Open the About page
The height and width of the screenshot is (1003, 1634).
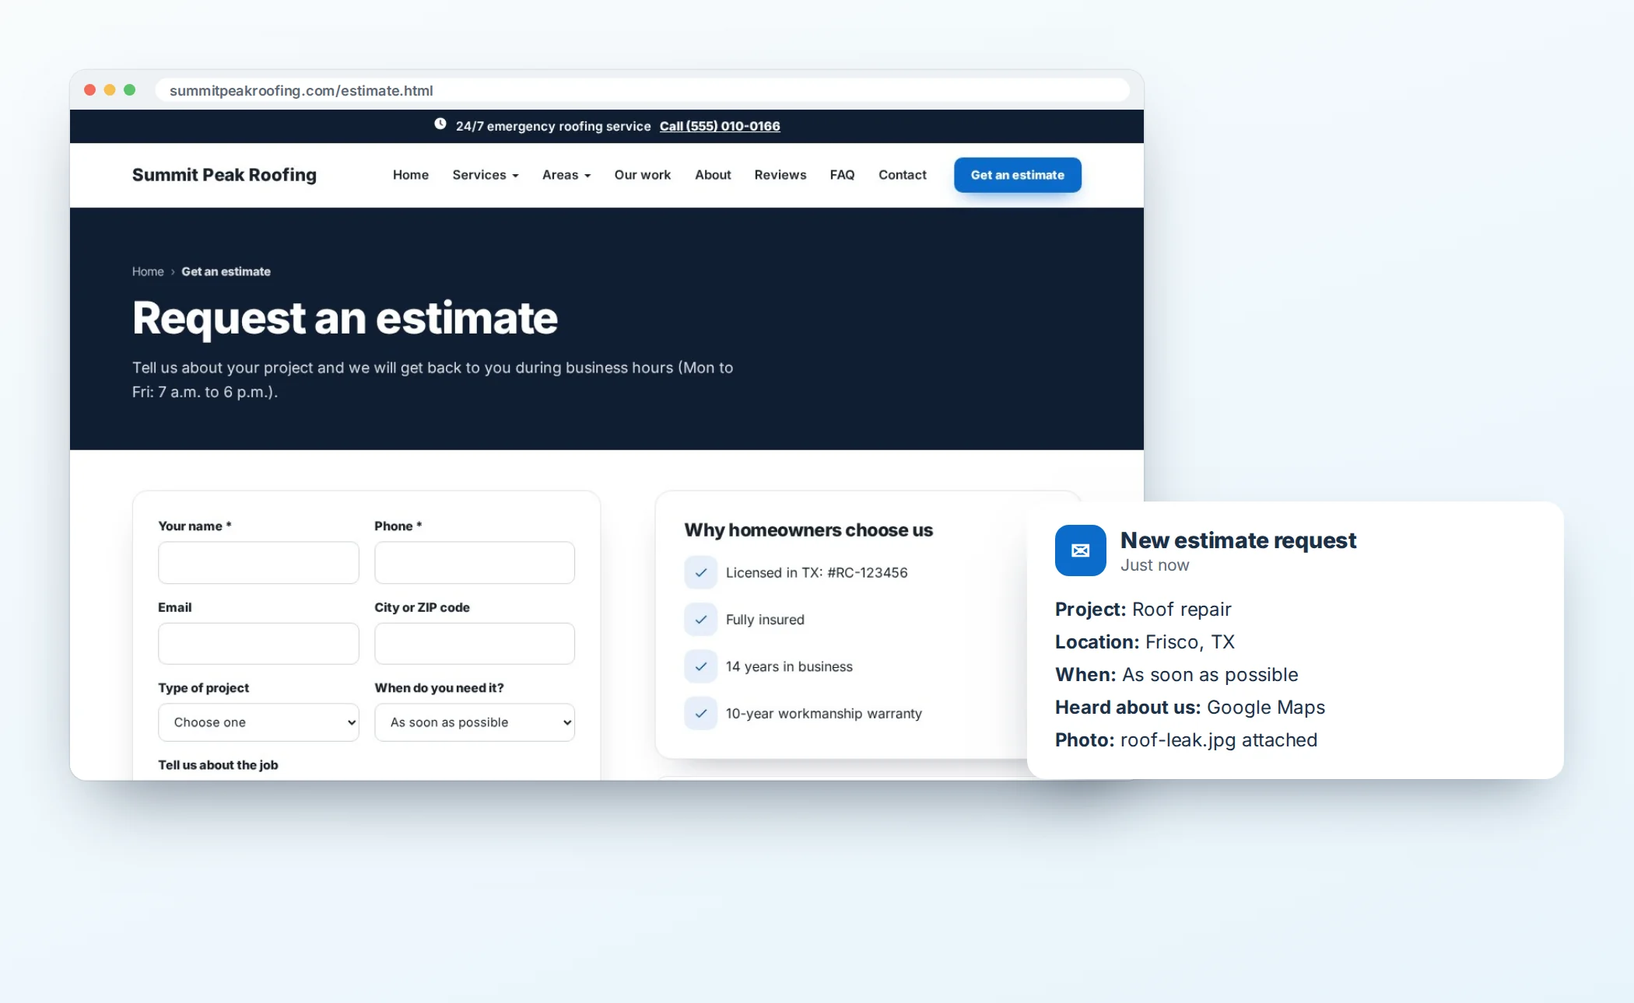[713, 175]
